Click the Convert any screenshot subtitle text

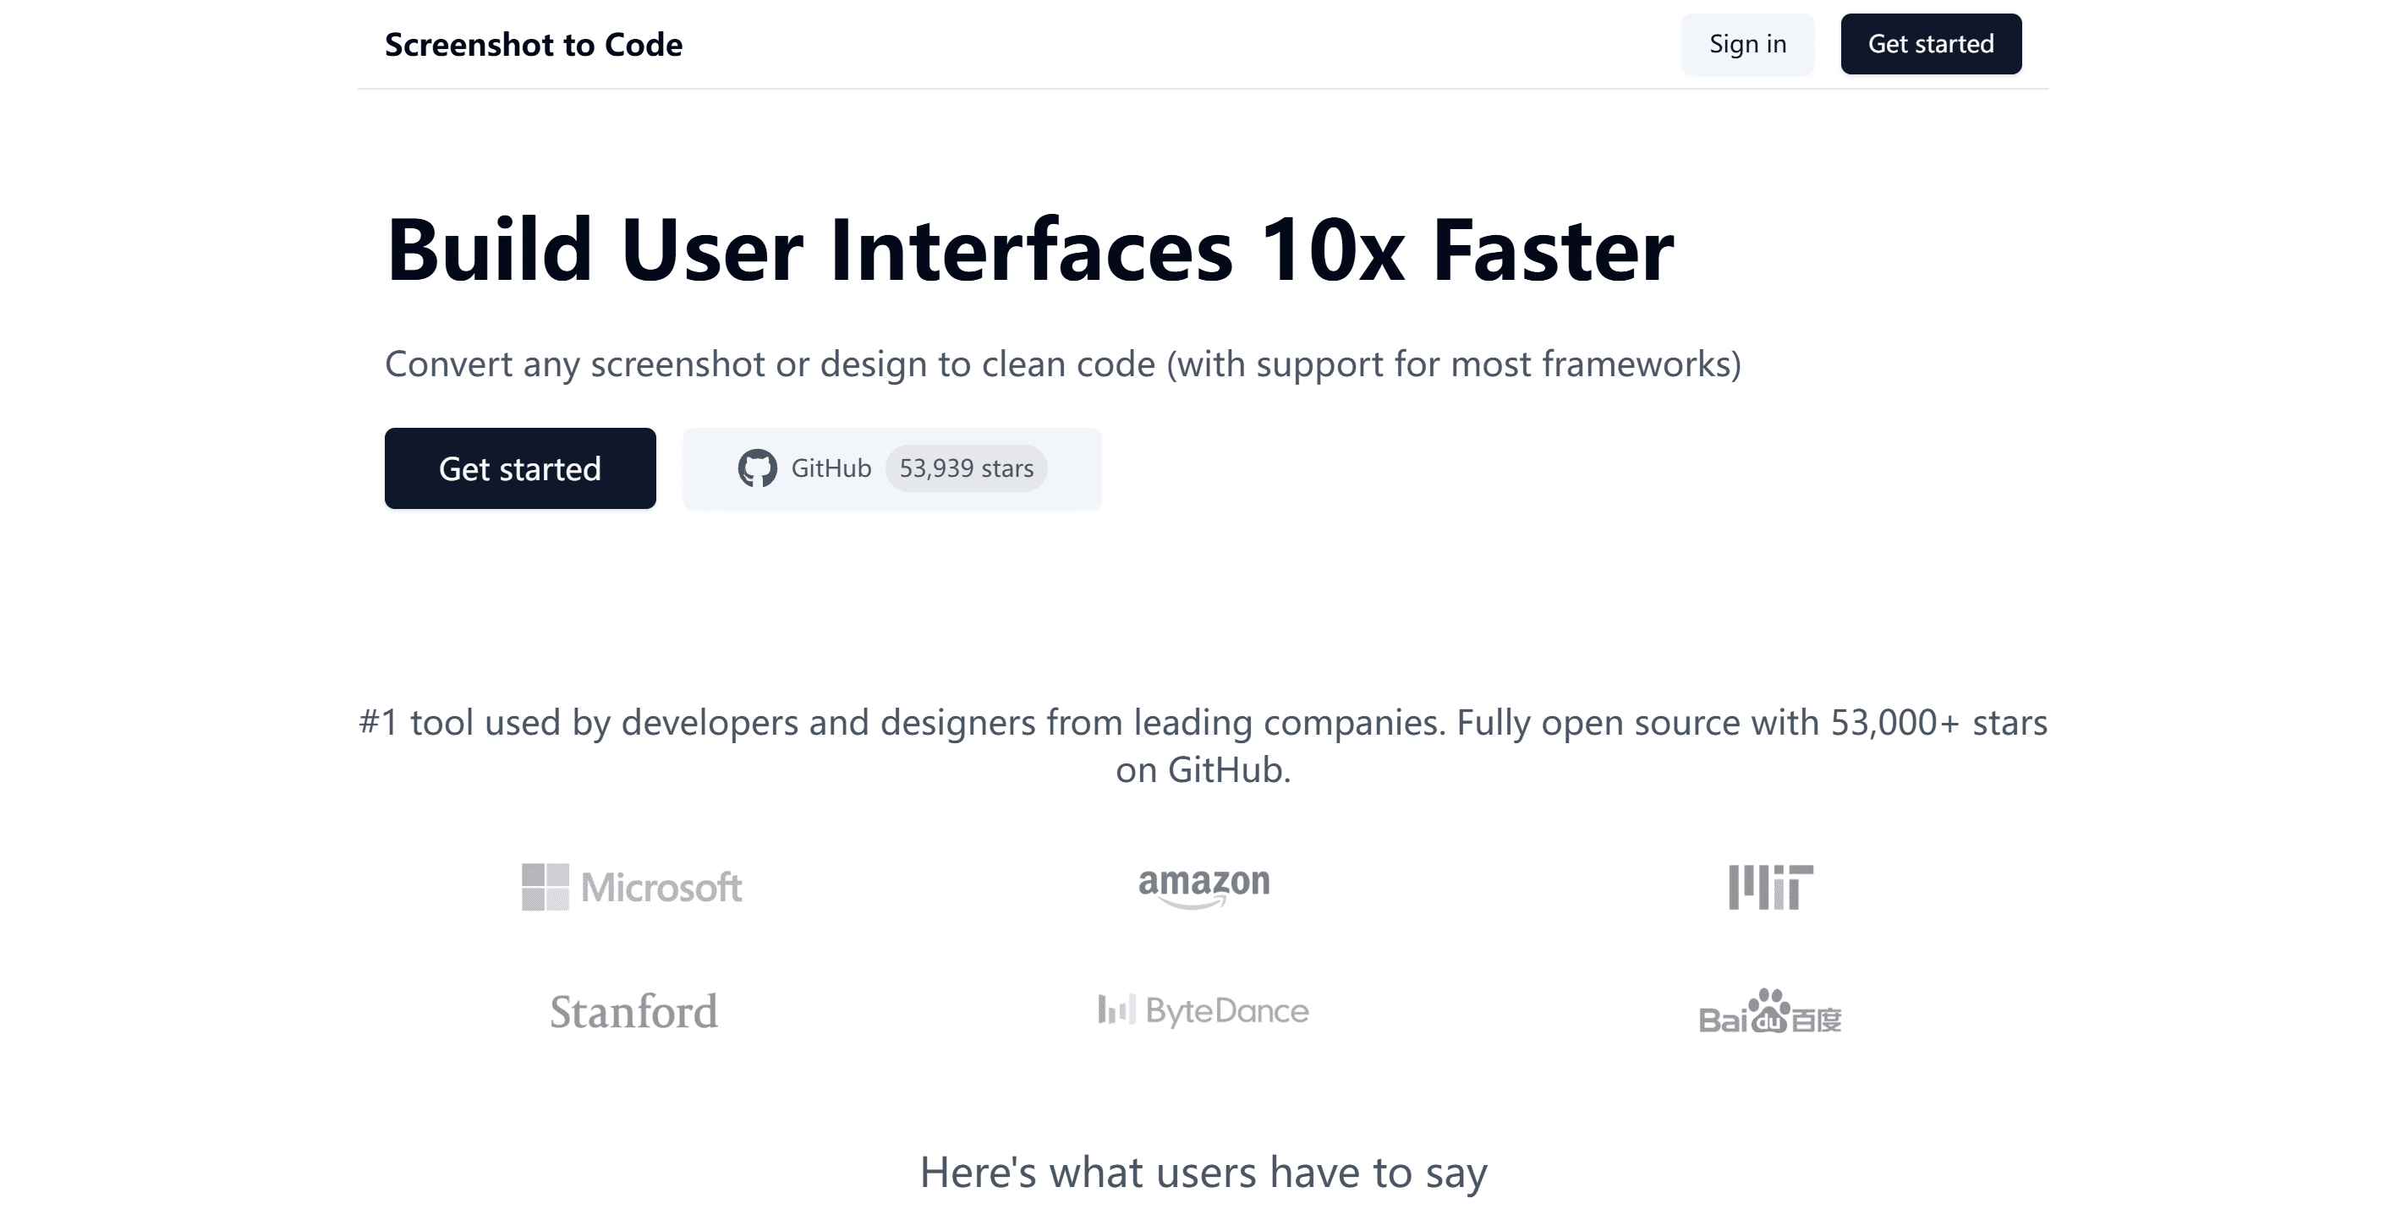pyautogui.click(x=1062, y=364)
